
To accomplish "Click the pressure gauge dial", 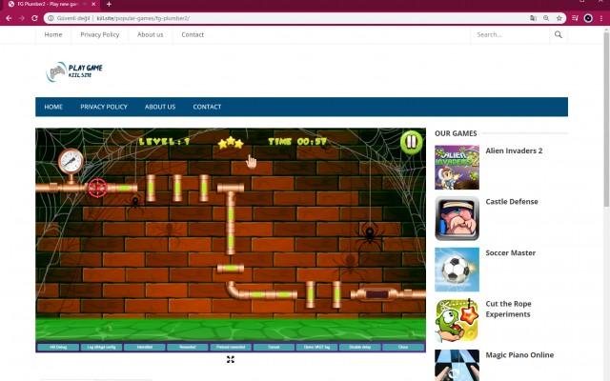I will pyautogui.click(x=71, y=161).
